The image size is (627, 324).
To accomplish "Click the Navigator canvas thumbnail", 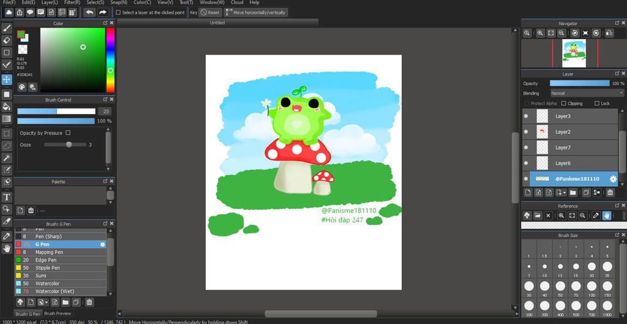I will (574, 53).
